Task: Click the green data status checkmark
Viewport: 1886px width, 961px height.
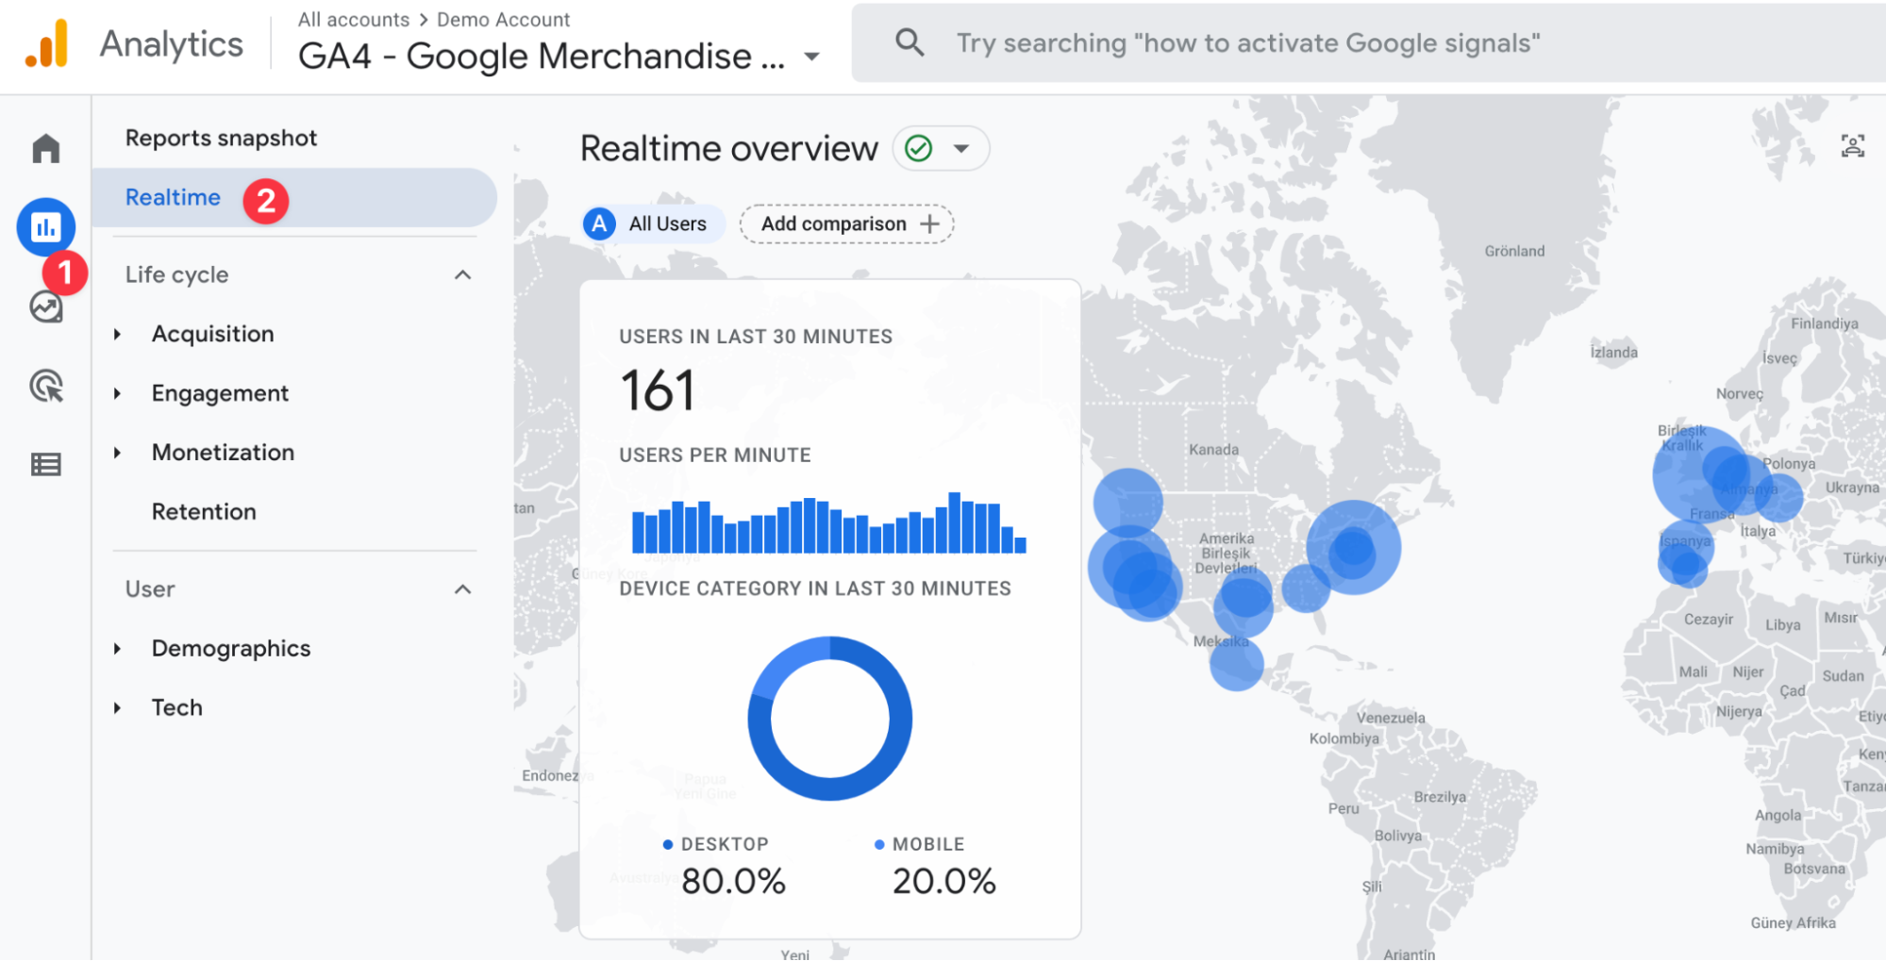Action: point(918,148)
